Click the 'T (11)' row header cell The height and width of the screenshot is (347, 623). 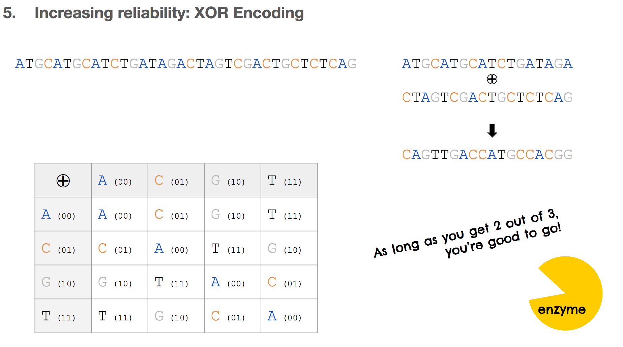[x=63, y=316]
